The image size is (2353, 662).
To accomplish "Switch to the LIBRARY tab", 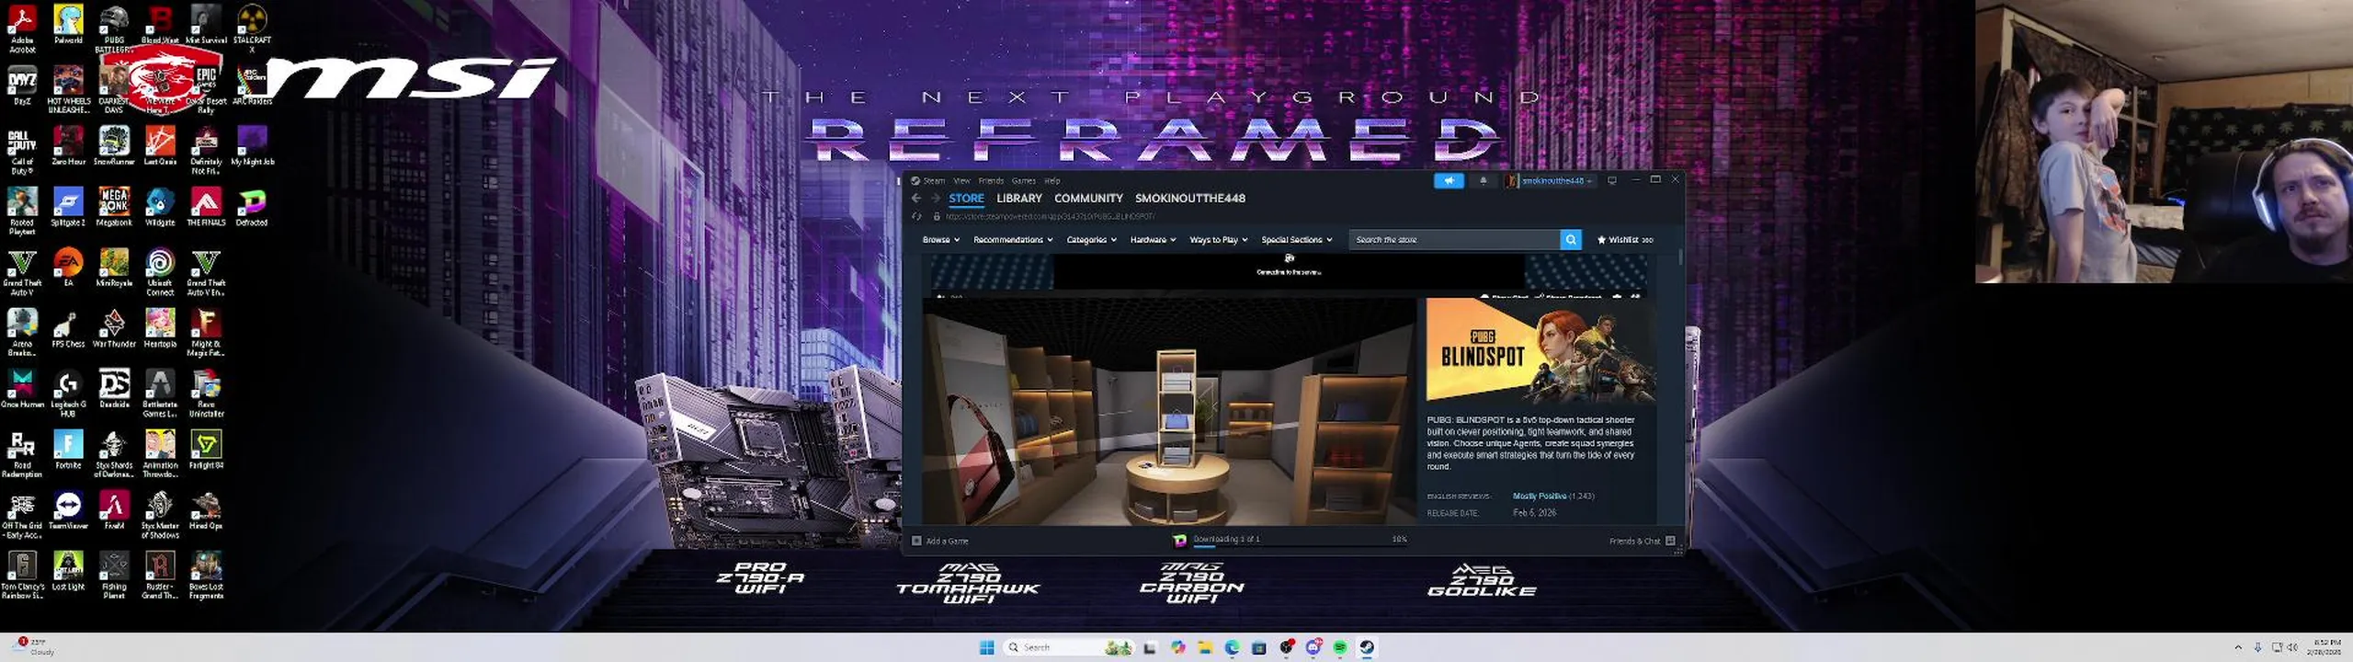I will [1019, 199].
